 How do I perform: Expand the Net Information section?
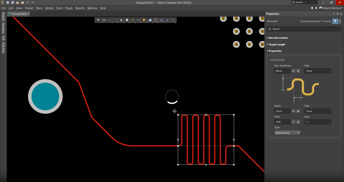[x=278, y=38]
